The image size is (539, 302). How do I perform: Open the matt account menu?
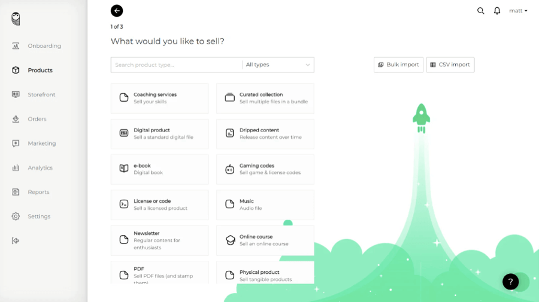518,11
